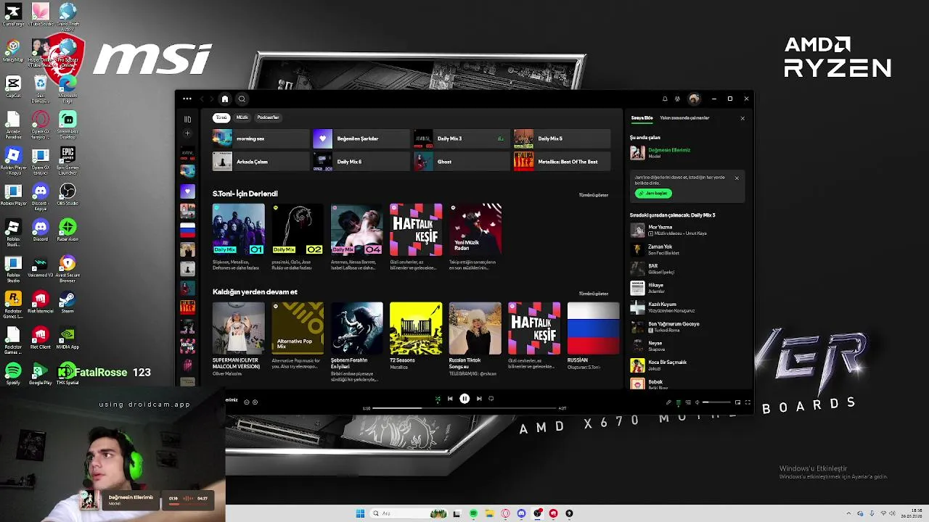Image resolution: width=929 pixels, height=522 pixels.
Task: Open the 'morning sex' playlist tile
Action: (x=261, y=138)
